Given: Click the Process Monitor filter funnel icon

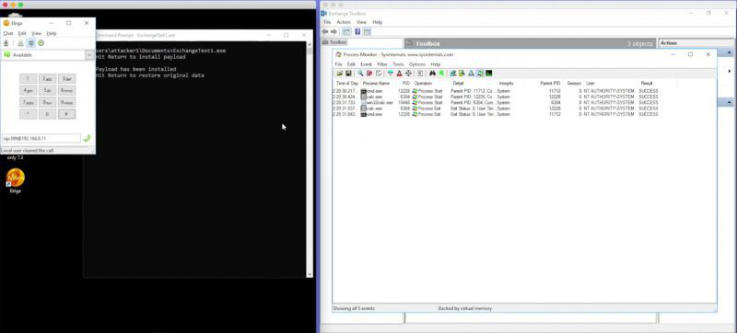Looking at the screenshot, I should pyautogui.click(x=390, y=74).
